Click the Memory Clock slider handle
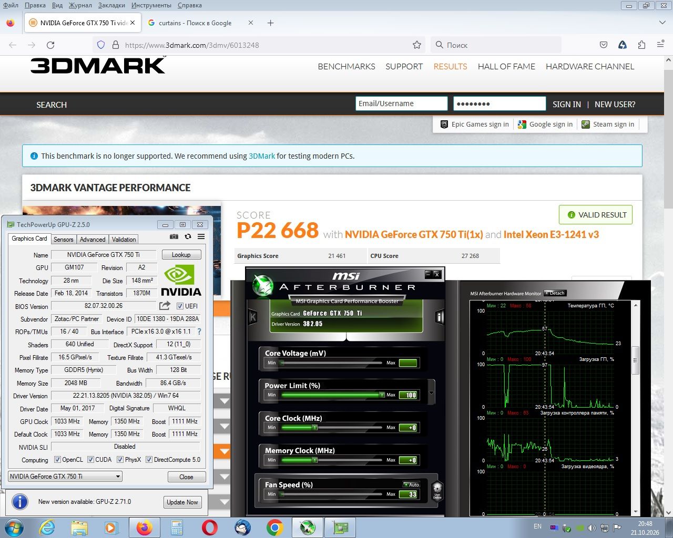 (x=314, y=460)
